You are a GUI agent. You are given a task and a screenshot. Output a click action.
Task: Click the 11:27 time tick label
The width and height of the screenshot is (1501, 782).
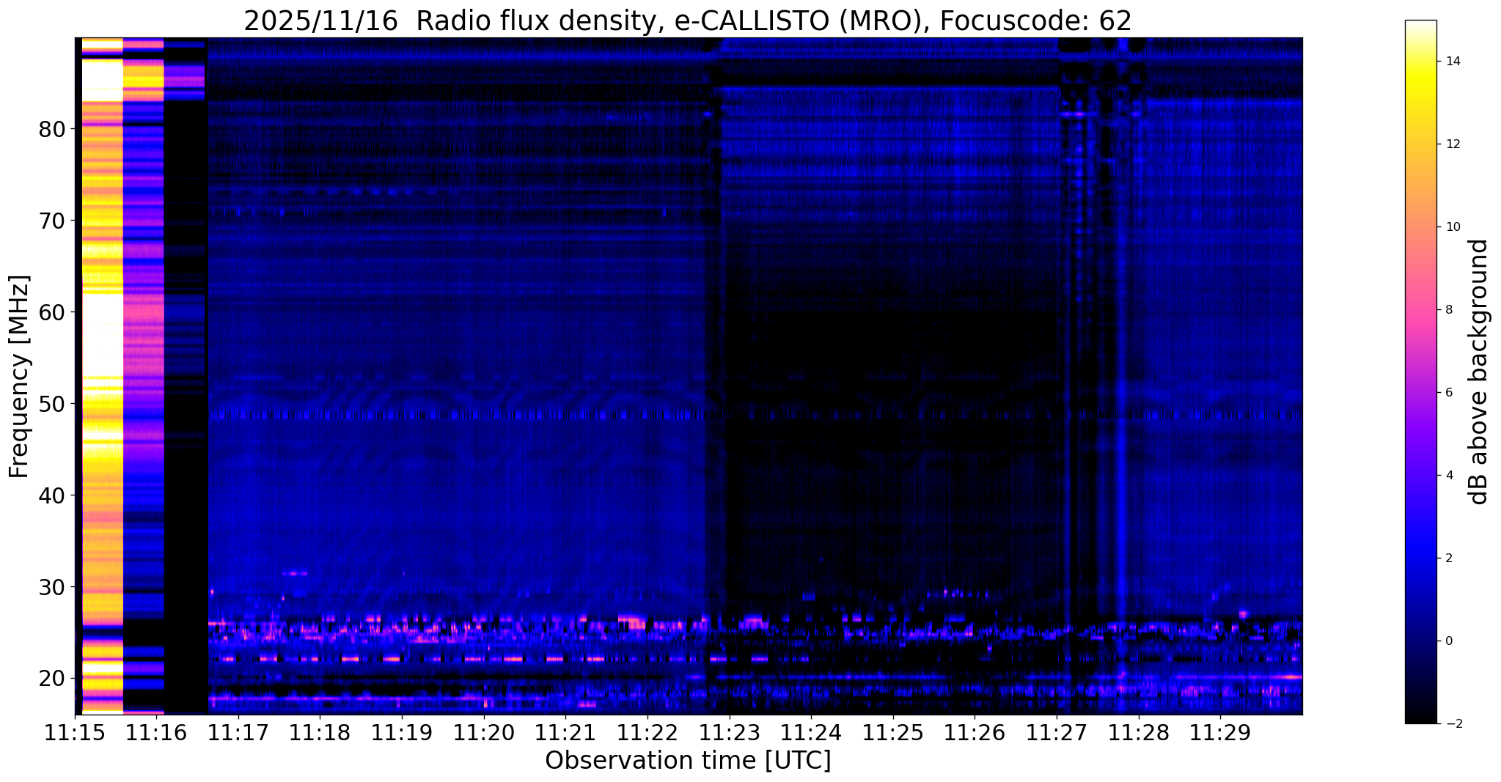(x=1057, y=733)
